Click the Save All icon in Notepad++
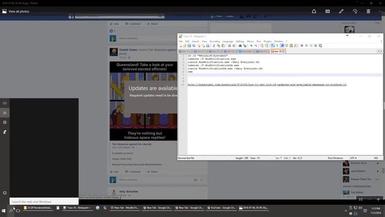 [194, 46]
